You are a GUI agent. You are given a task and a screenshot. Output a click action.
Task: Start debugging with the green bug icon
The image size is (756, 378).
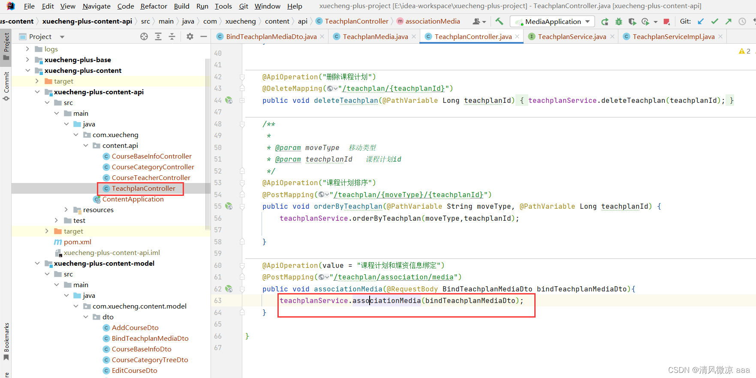tap(618, 21)
